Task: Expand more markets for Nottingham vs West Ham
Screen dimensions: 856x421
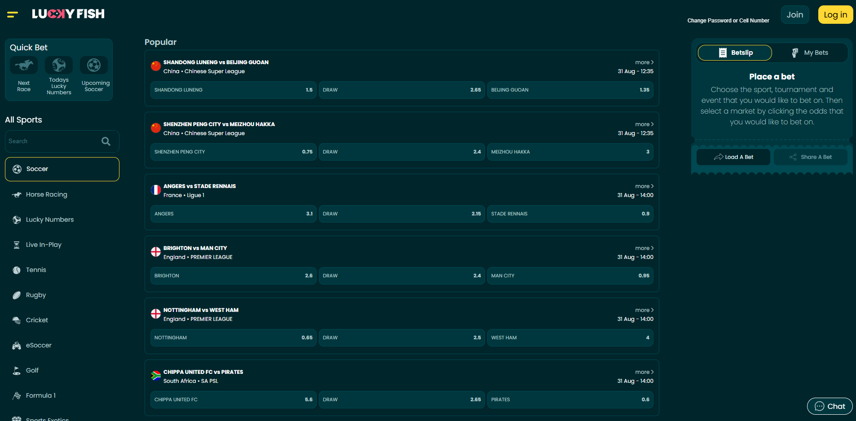Action: pyautogui.click(x=644, y=310)
